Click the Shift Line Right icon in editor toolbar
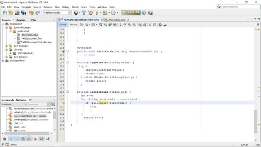This screenshot has width=261, height=147. (144, 24)
